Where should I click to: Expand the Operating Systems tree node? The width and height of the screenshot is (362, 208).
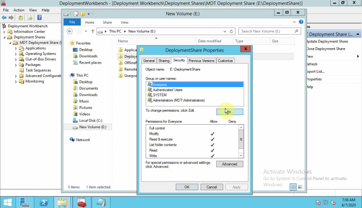tap(16, 54)
